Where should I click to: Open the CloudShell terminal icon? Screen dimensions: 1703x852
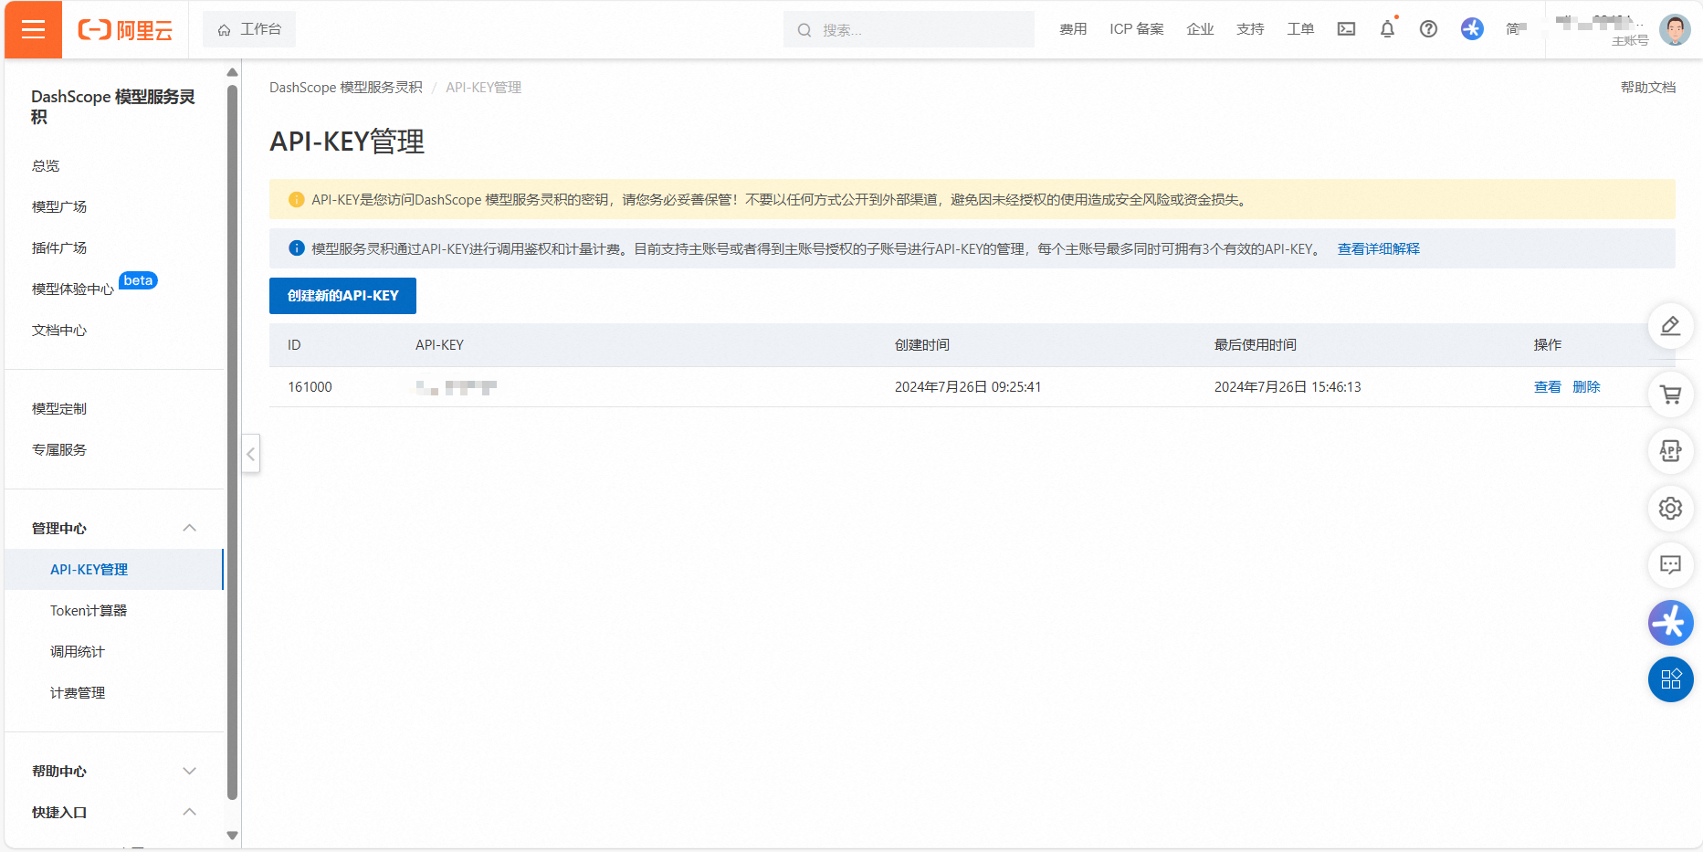(x=1346, y=29)
